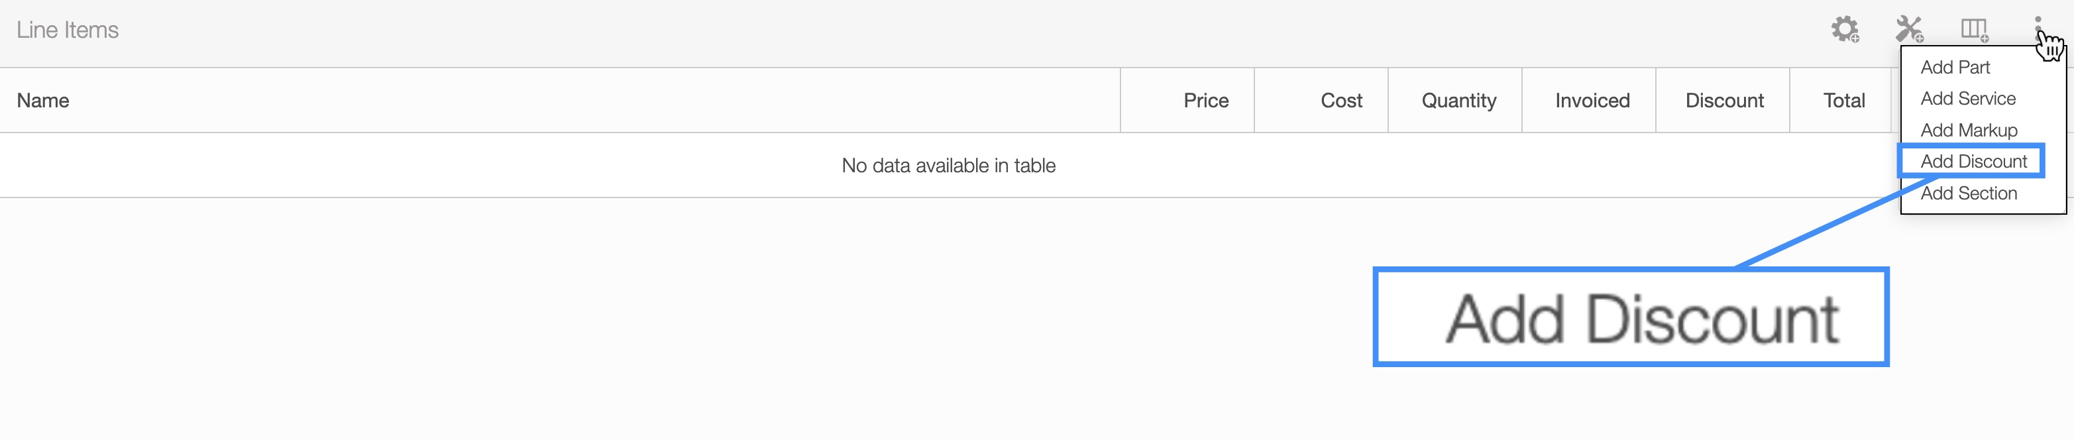Click the wrench-and-screwdriver add service icon
Screen dimensions: 2074x440
[x=1908, y=30]
